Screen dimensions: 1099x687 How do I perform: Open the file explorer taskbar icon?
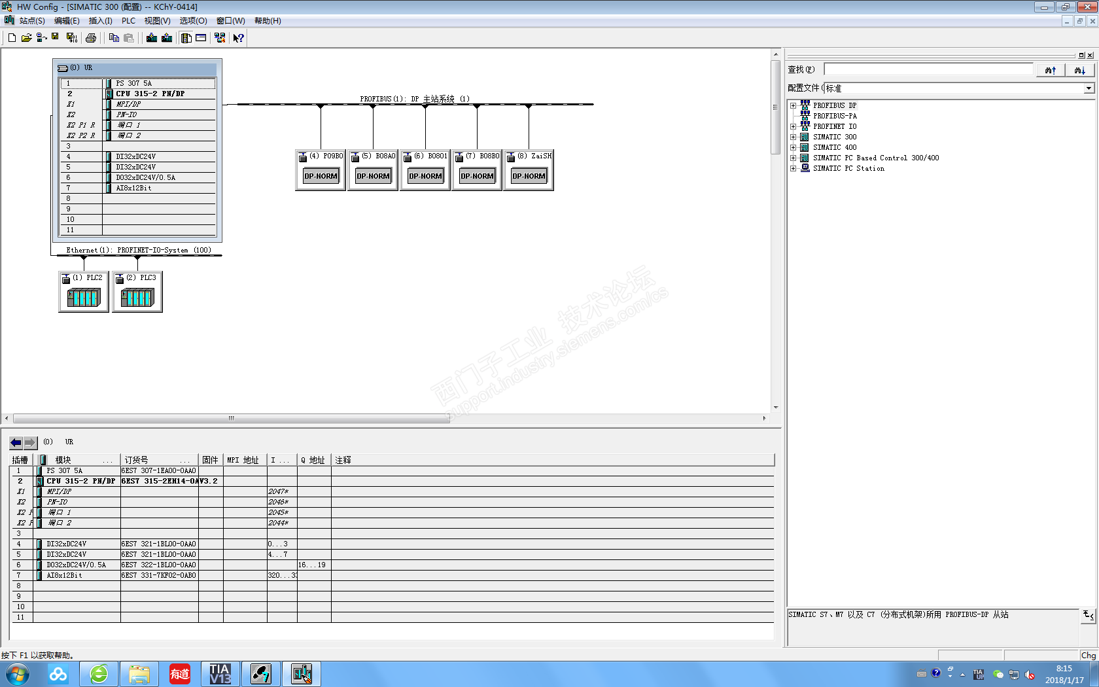[139, 674]
